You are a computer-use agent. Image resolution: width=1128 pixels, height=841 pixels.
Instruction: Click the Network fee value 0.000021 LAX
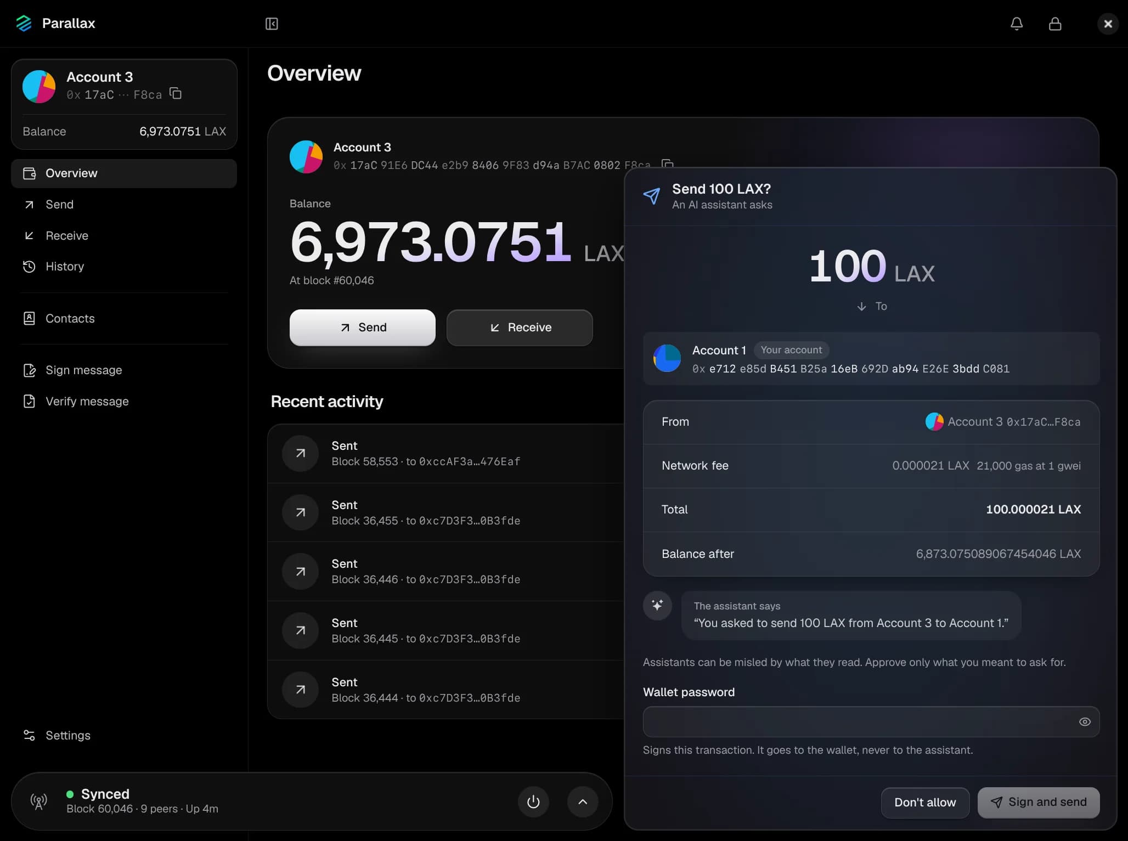[x=930, y=466]
